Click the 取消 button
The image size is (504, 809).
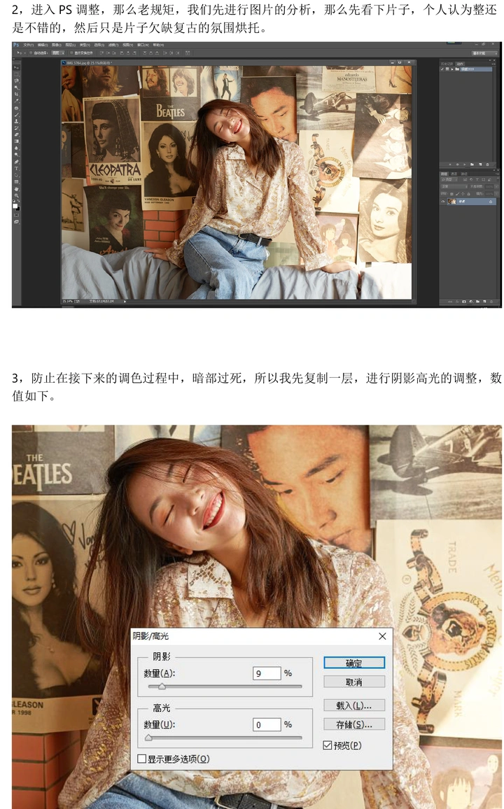[x=354, y=682]
